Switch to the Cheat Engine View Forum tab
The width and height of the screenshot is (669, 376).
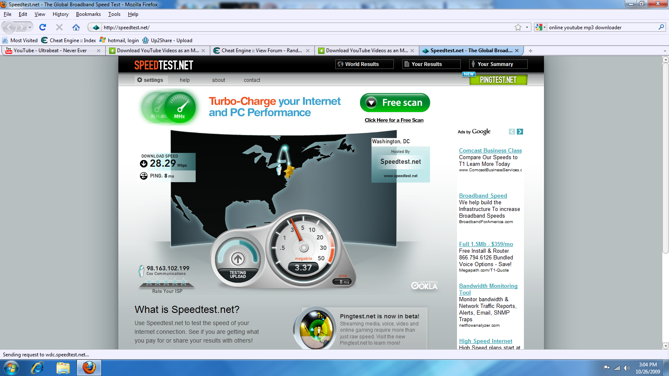coord(261,51)
